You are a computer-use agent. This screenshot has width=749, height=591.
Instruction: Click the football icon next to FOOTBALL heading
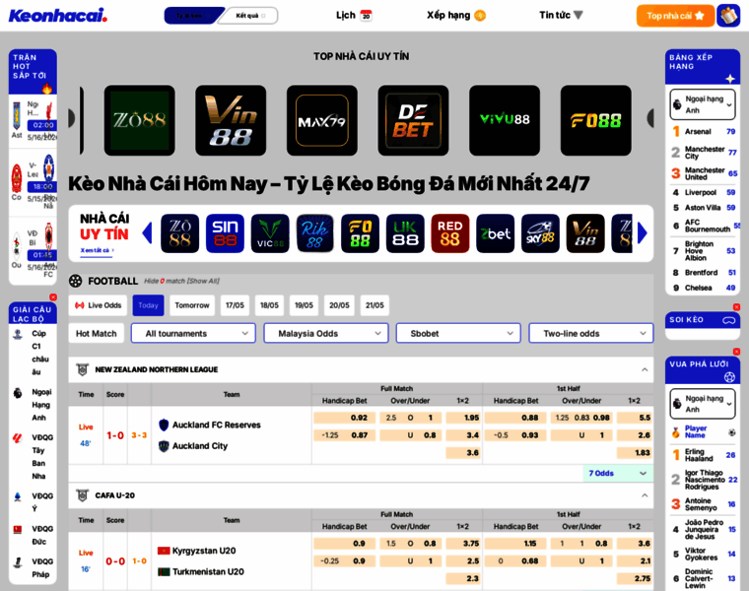click(x=76, y=281)
